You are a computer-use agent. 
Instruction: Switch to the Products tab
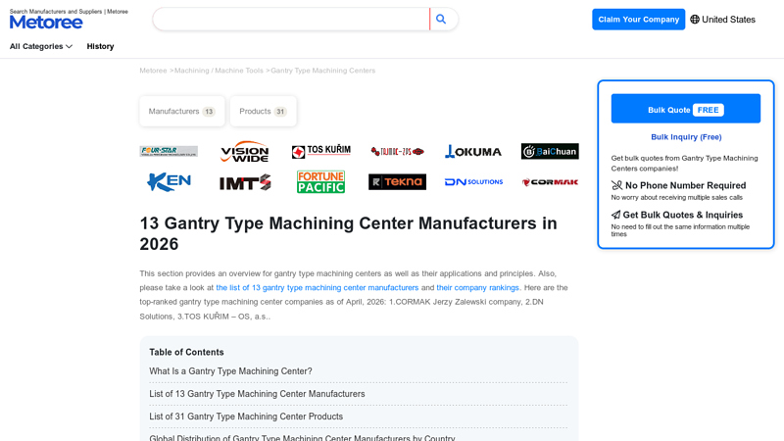pos(263,112)
